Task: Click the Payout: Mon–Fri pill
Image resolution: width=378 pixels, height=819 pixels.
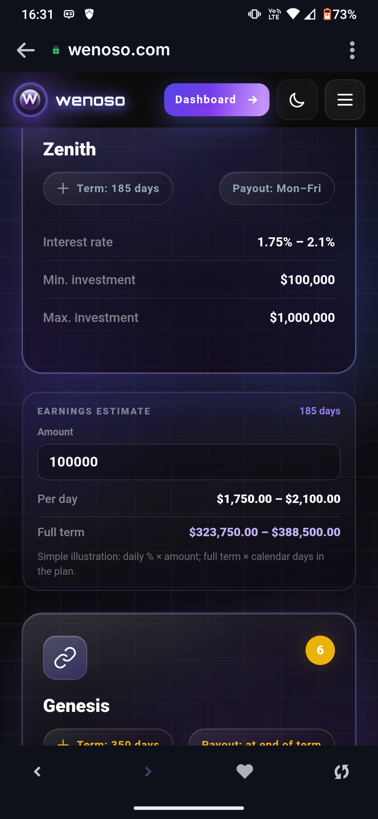Action: [x=277, y=188]
